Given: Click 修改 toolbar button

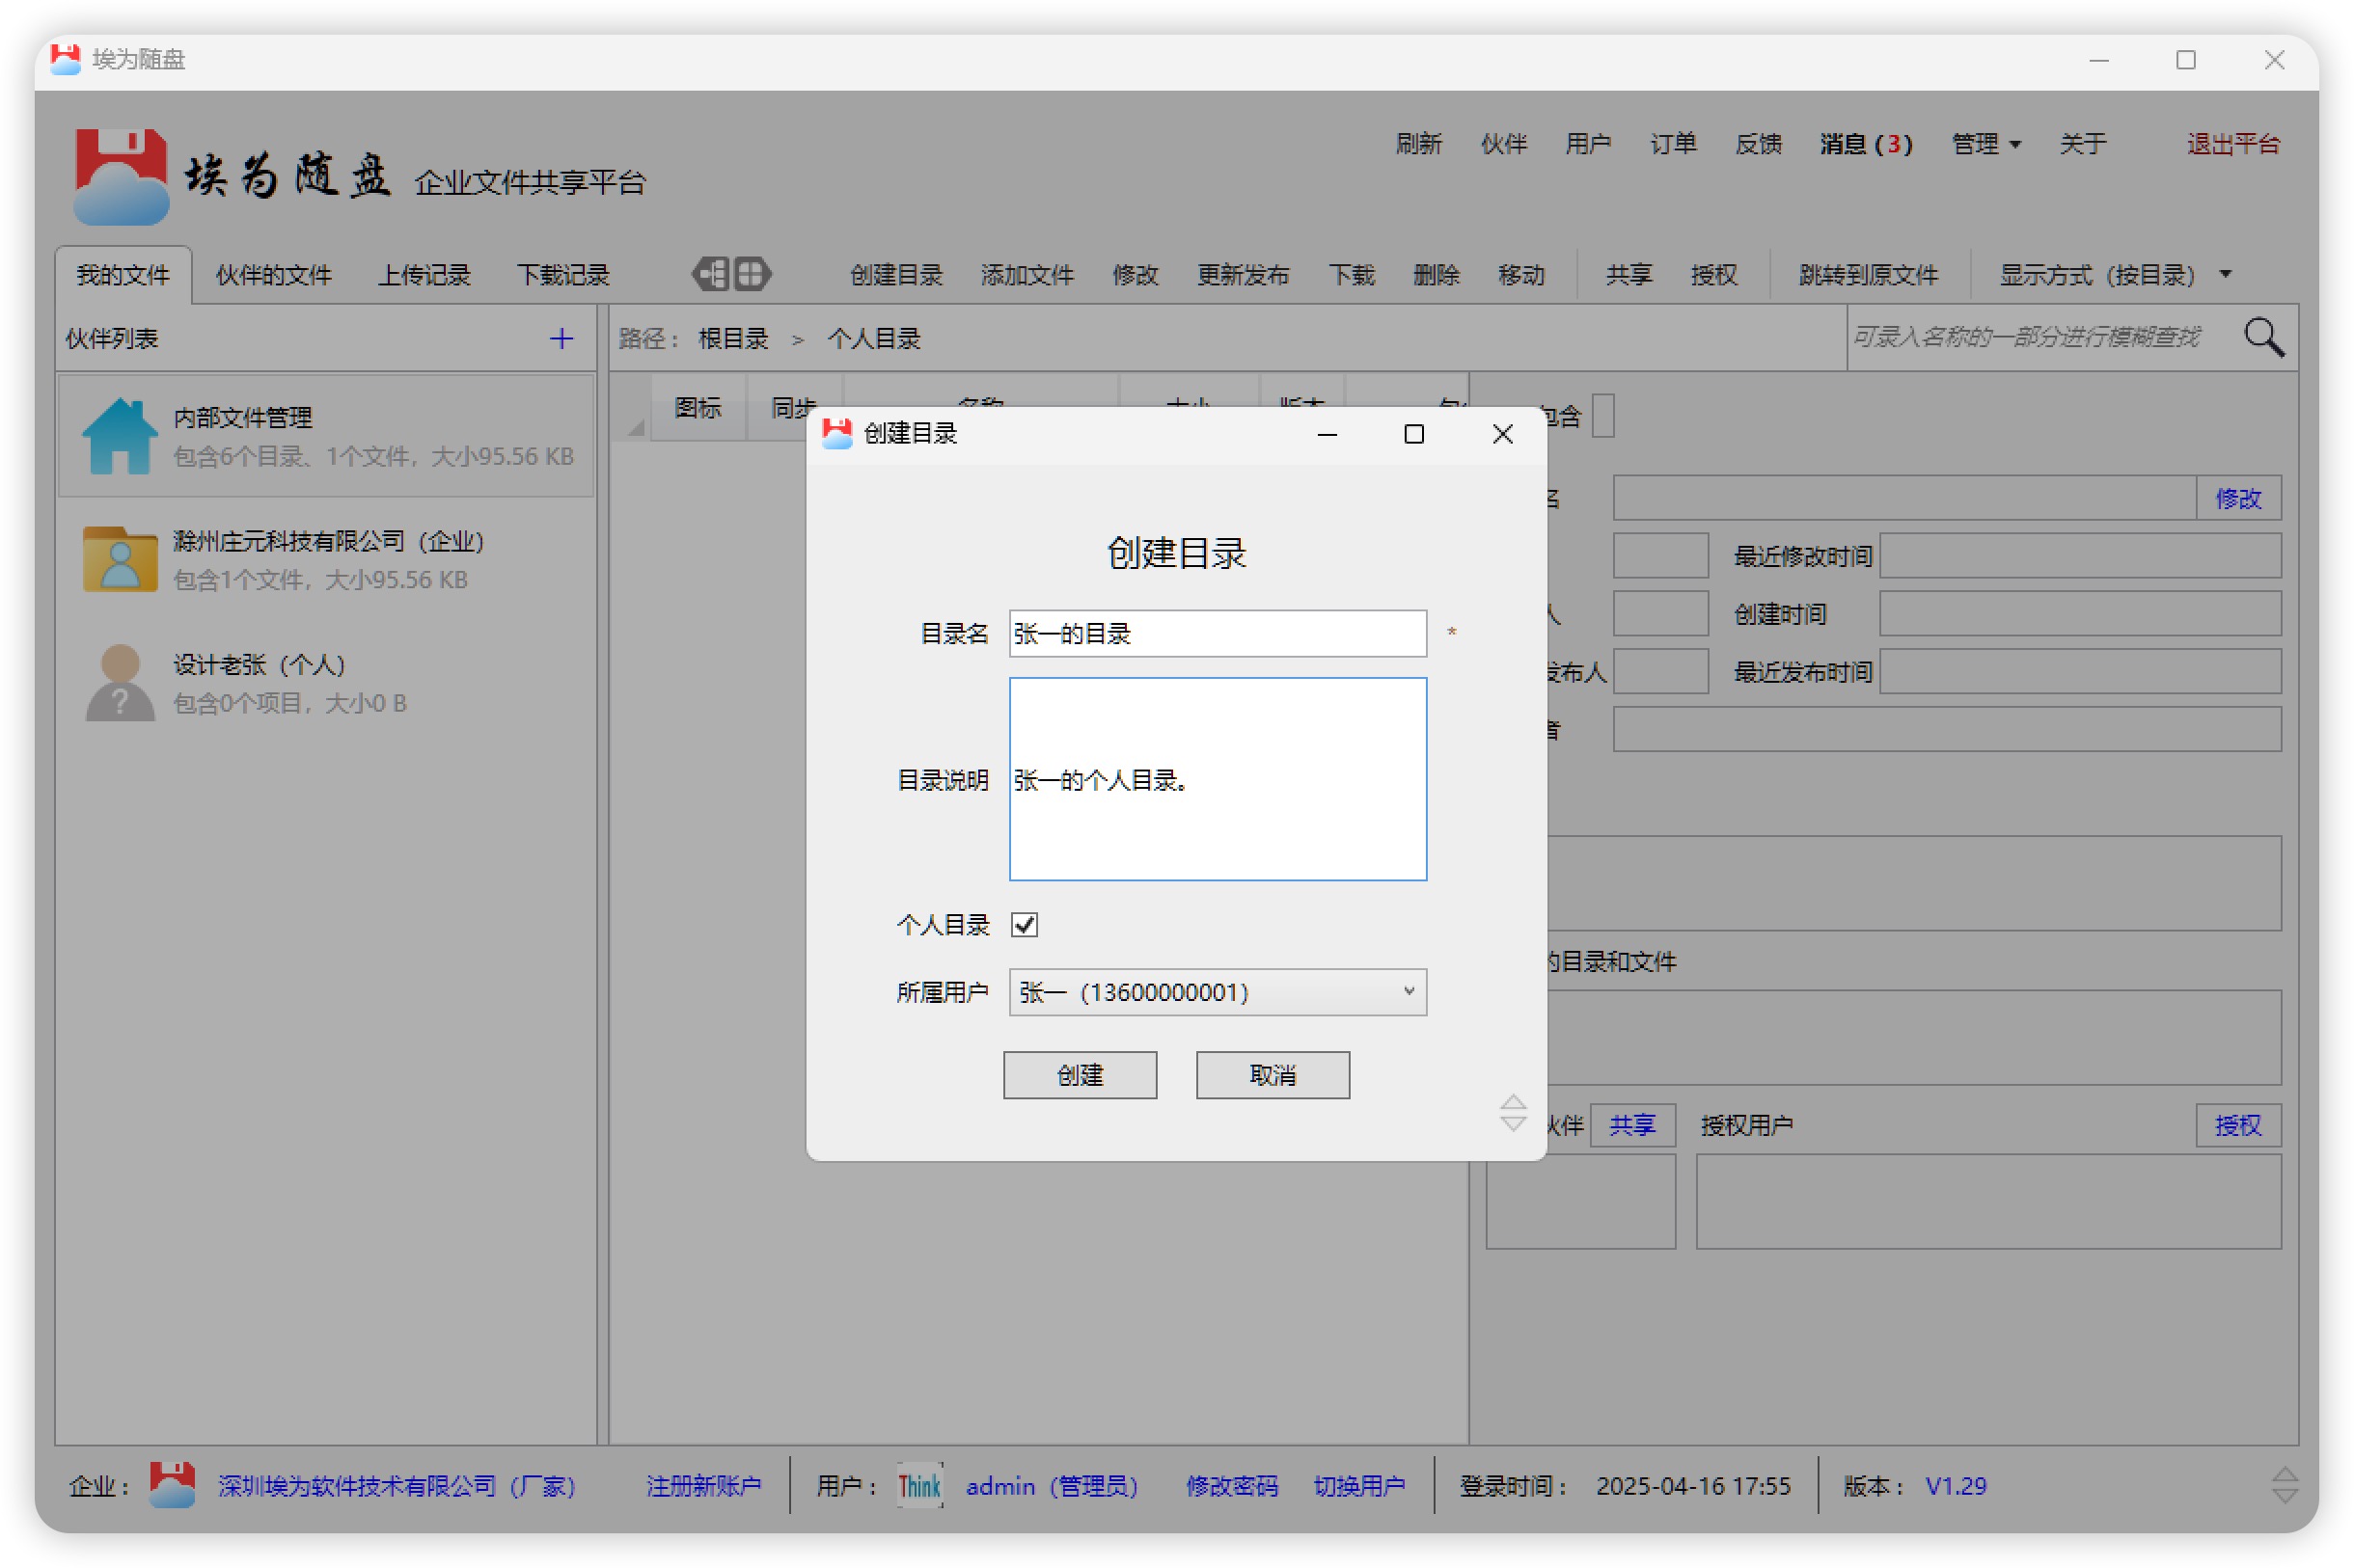Looking at the screenshot, I should tap(1135, 275).
